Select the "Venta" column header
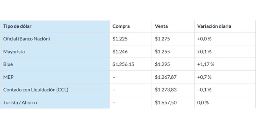Viewport: 256px width, 129px height. 161,26
